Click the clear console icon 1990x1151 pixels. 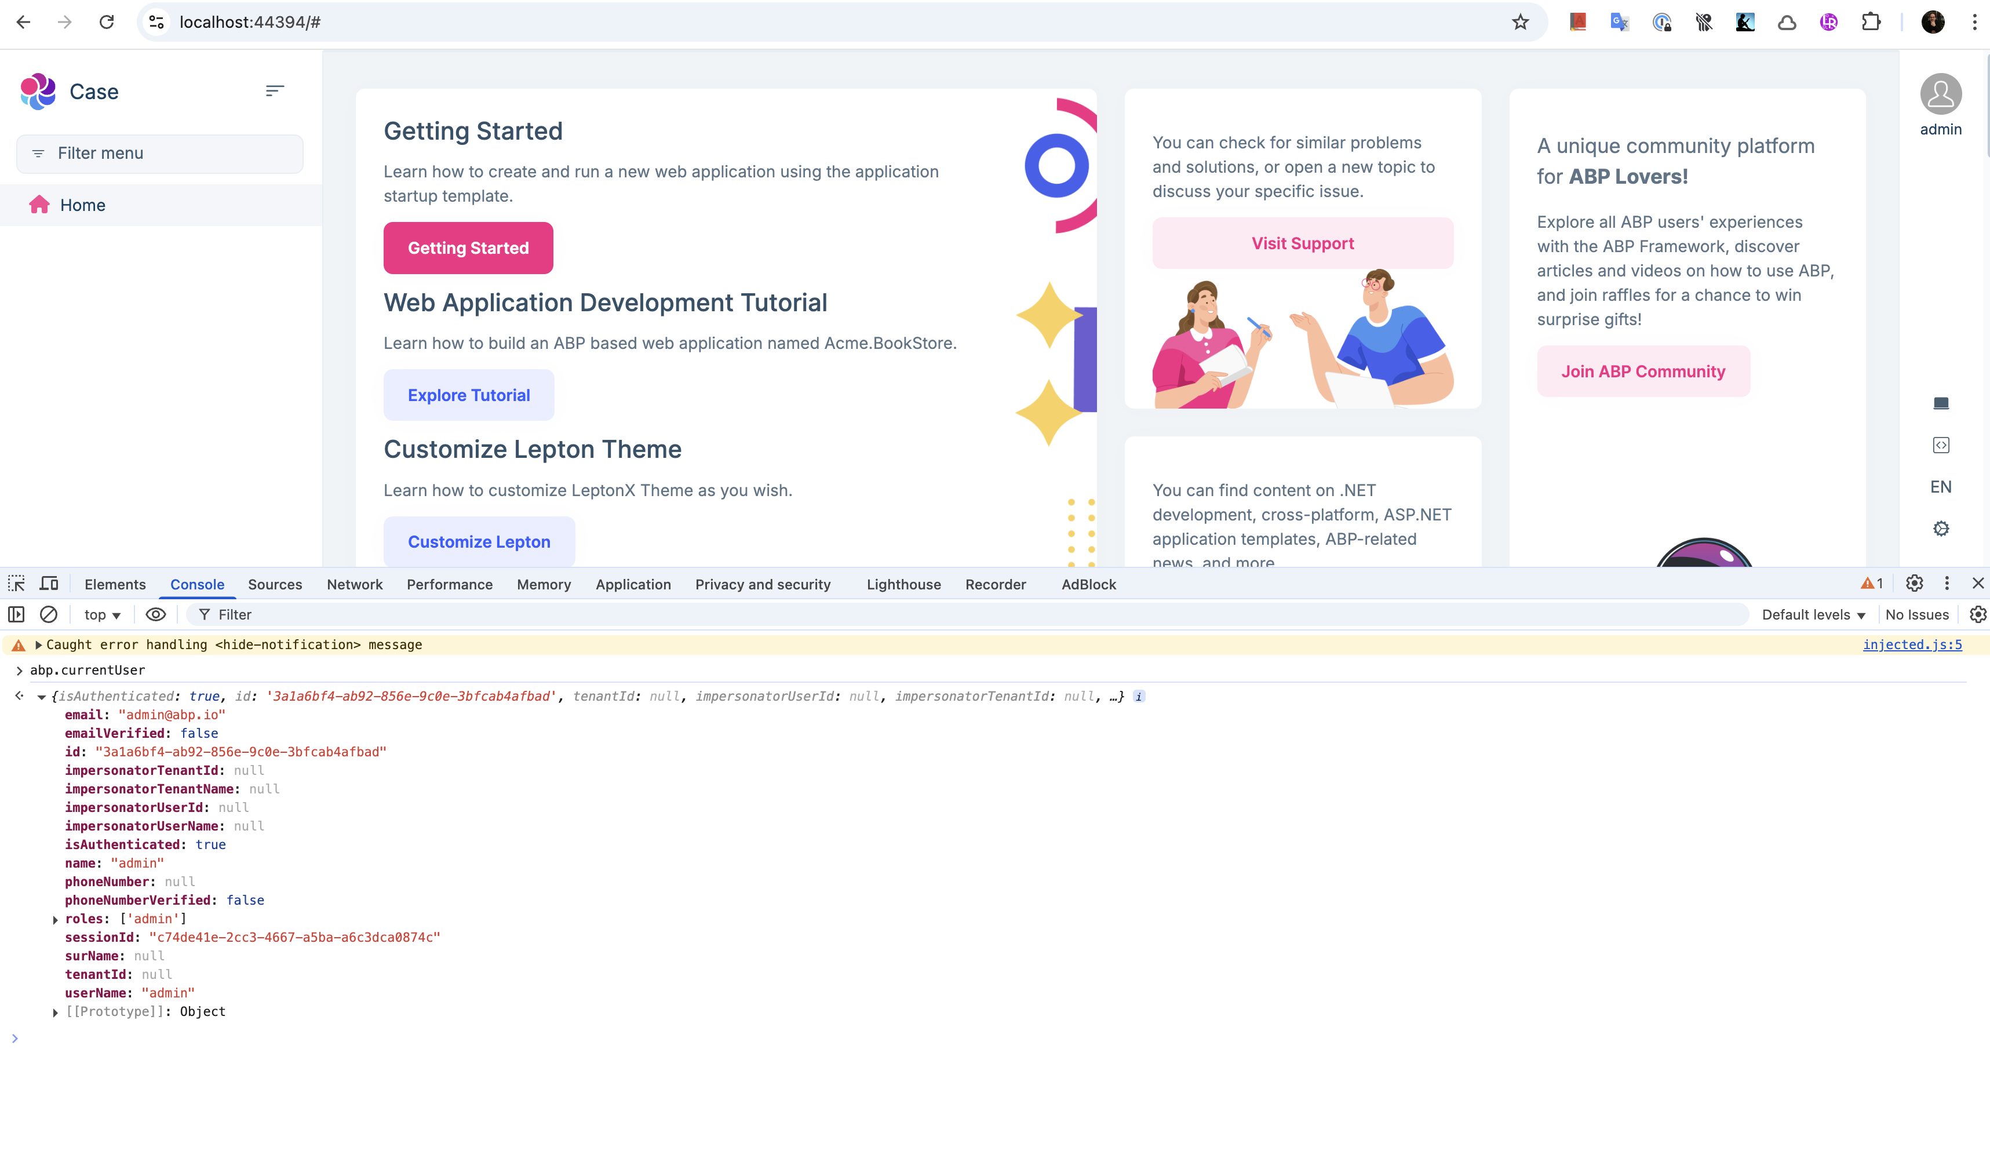click(48, 614)
